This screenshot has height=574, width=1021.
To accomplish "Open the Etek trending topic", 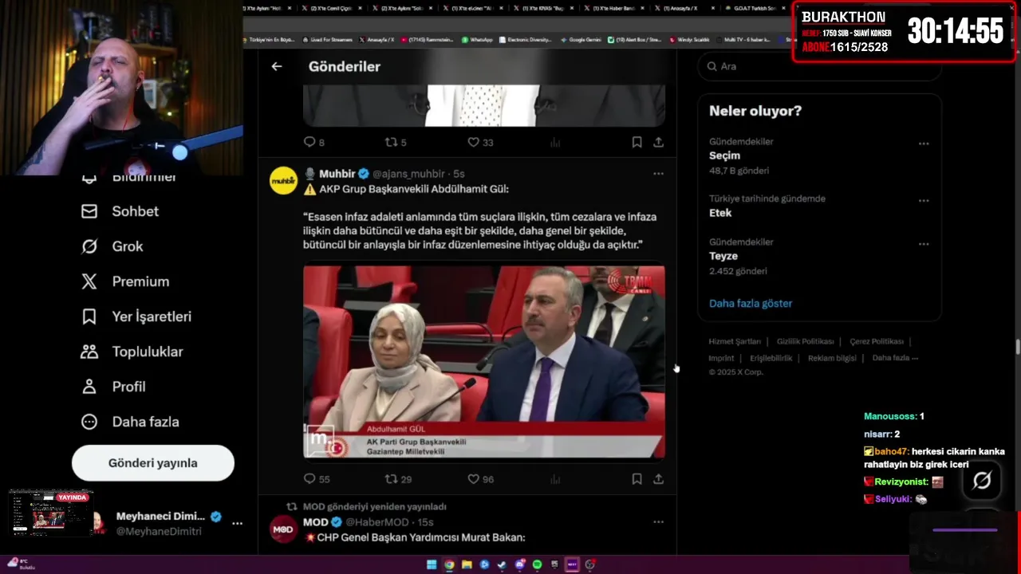I will click(720, 213).
